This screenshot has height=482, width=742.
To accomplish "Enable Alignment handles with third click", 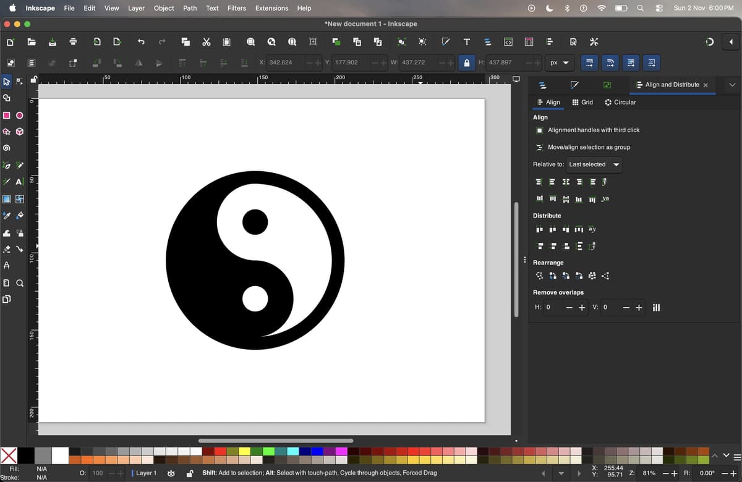I will 539,130.
